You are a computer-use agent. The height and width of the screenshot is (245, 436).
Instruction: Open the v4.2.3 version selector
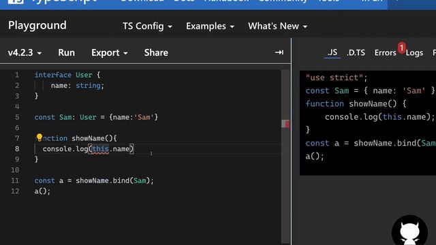point(25,52)
